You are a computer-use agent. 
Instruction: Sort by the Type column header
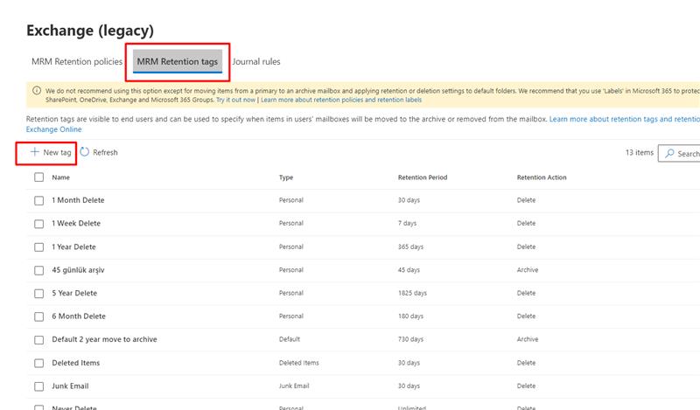click(286, 177)
